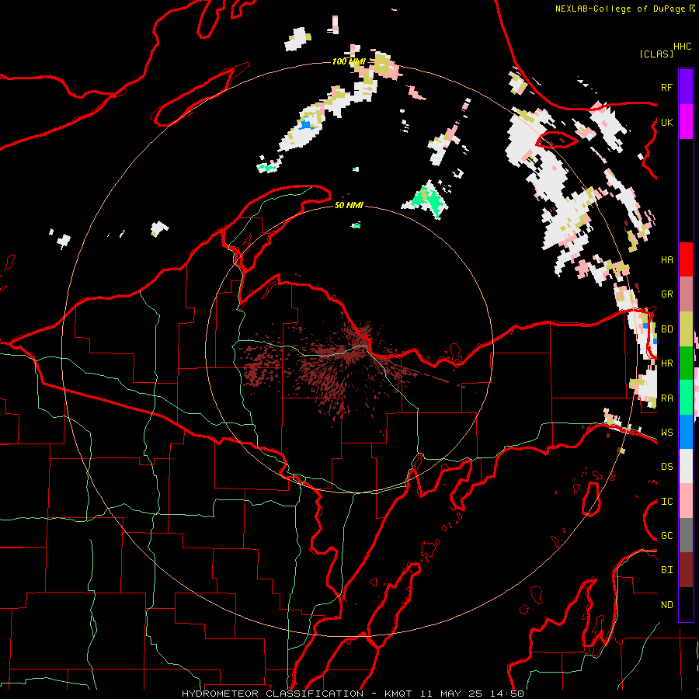Click the ND black legend swatch
Screen dimensions: 699x699
click(686, 604)
